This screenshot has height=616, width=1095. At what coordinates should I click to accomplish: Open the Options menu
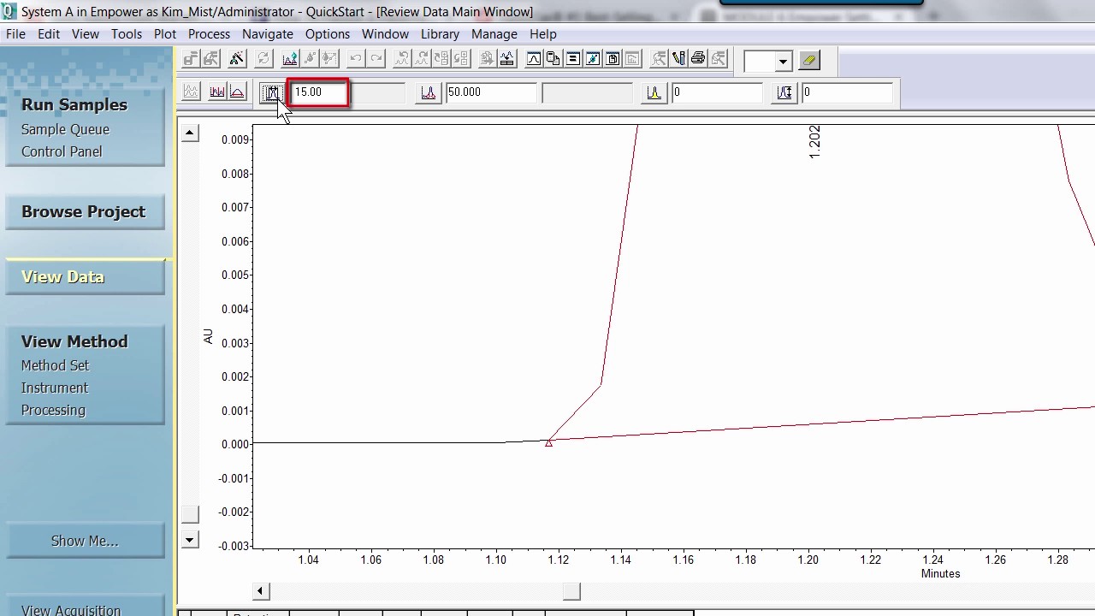point(328,34)
